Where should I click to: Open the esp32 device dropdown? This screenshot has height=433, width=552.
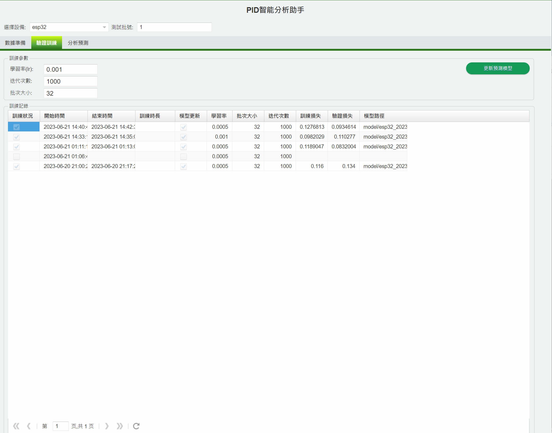click(104, 27)
